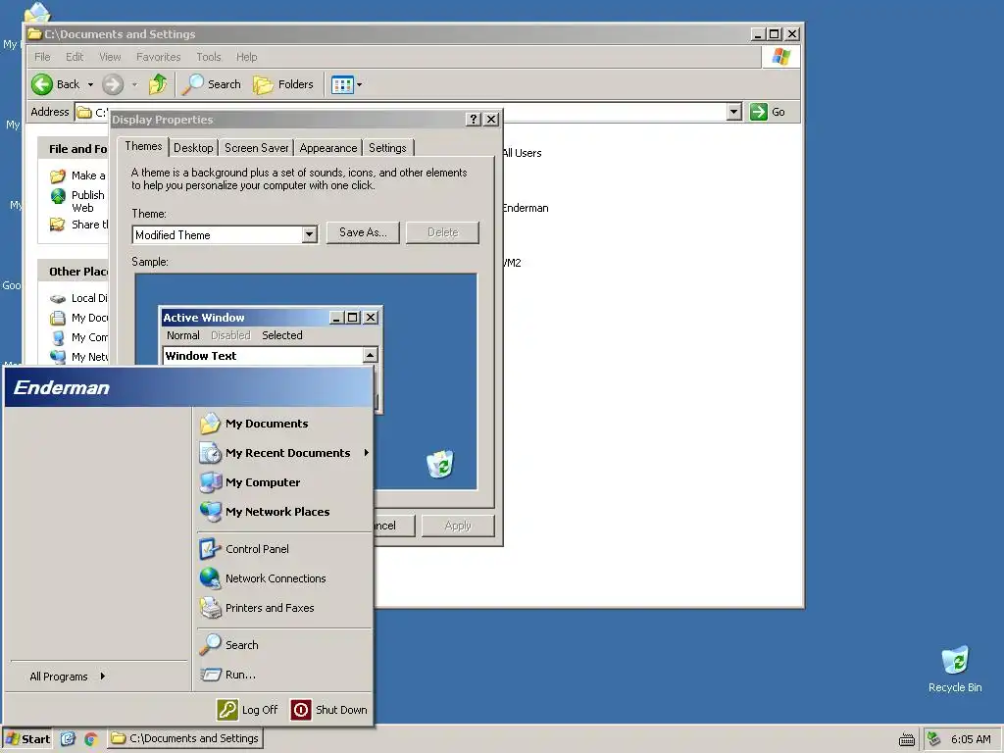Click the Apply button in Display Properties
The height and width of the screenshot is (753, 1004).
[x=458, y=526]
